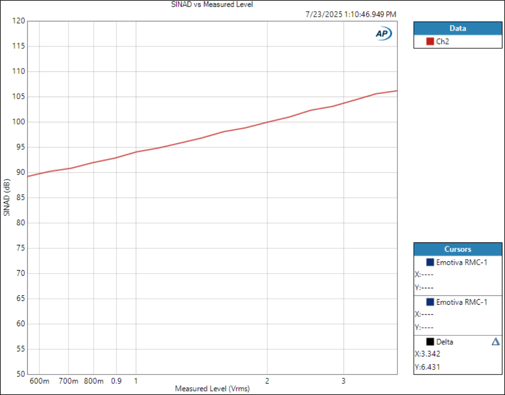Click the Data panel header
Screen dimensions: 505x395
point(457,29)
